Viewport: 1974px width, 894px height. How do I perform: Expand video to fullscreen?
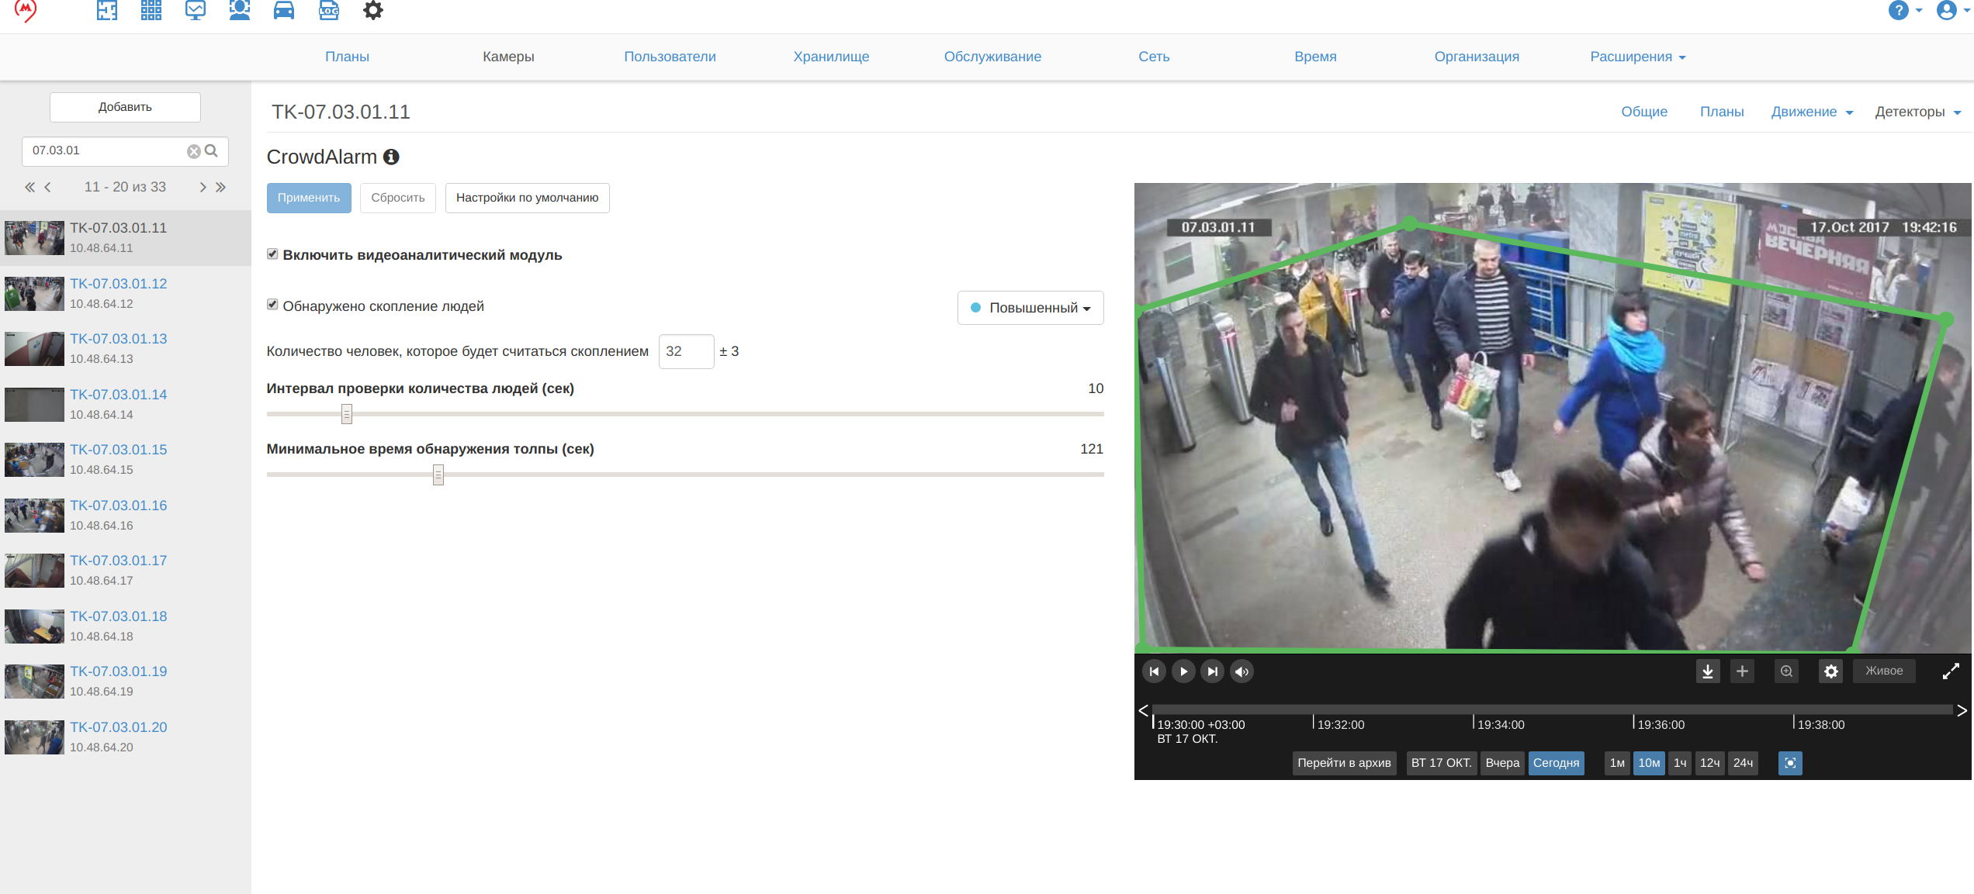[x=1951, y=671]
